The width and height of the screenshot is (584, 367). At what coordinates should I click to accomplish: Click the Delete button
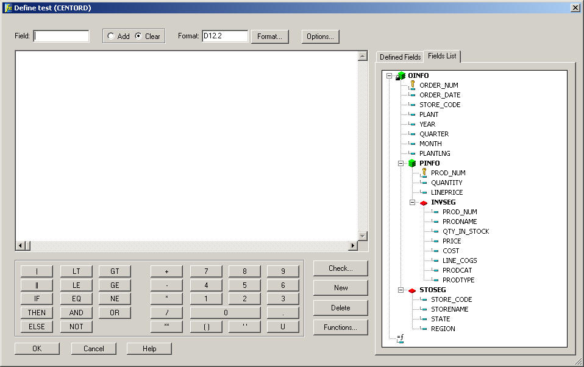340,308
